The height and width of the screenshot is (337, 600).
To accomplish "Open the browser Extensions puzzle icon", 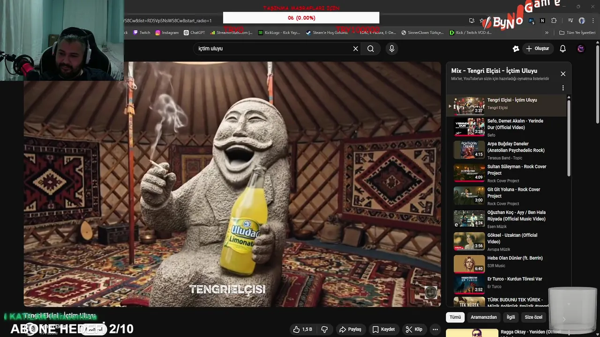I will pyautogui.click(x=554, y=21).
